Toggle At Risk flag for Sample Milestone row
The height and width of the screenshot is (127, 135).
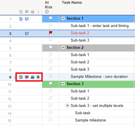[51, 77]
